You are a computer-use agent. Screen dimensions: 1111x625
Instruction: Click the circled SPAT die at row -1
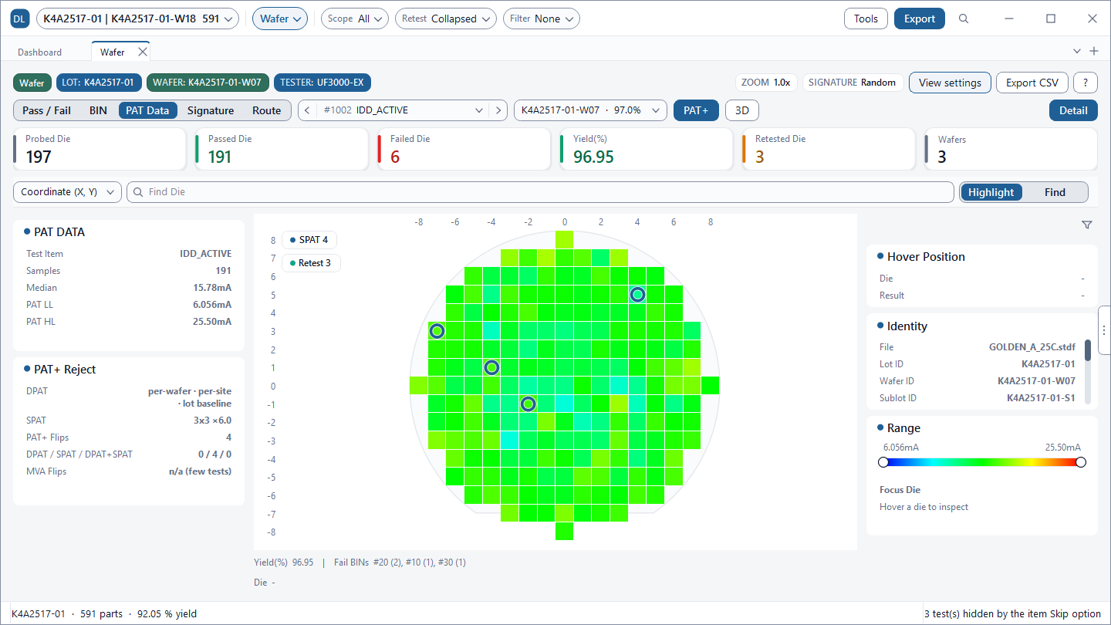(x=528, y=404)
